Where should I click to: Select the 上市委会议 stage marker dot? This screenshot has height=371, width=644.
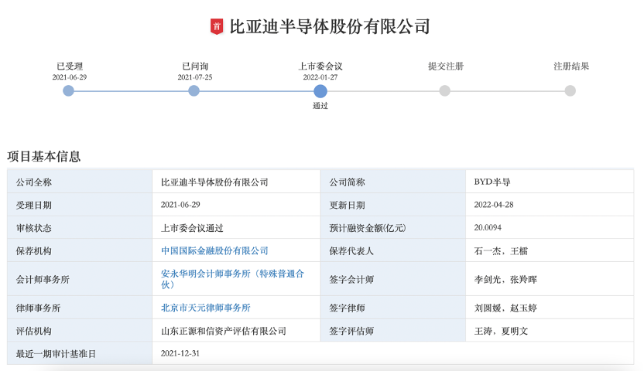pos(320,91)
